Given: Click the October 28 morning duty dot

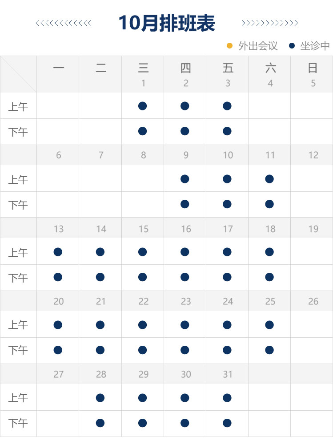Looking at the screenshot, I should (x=100, y=398).
